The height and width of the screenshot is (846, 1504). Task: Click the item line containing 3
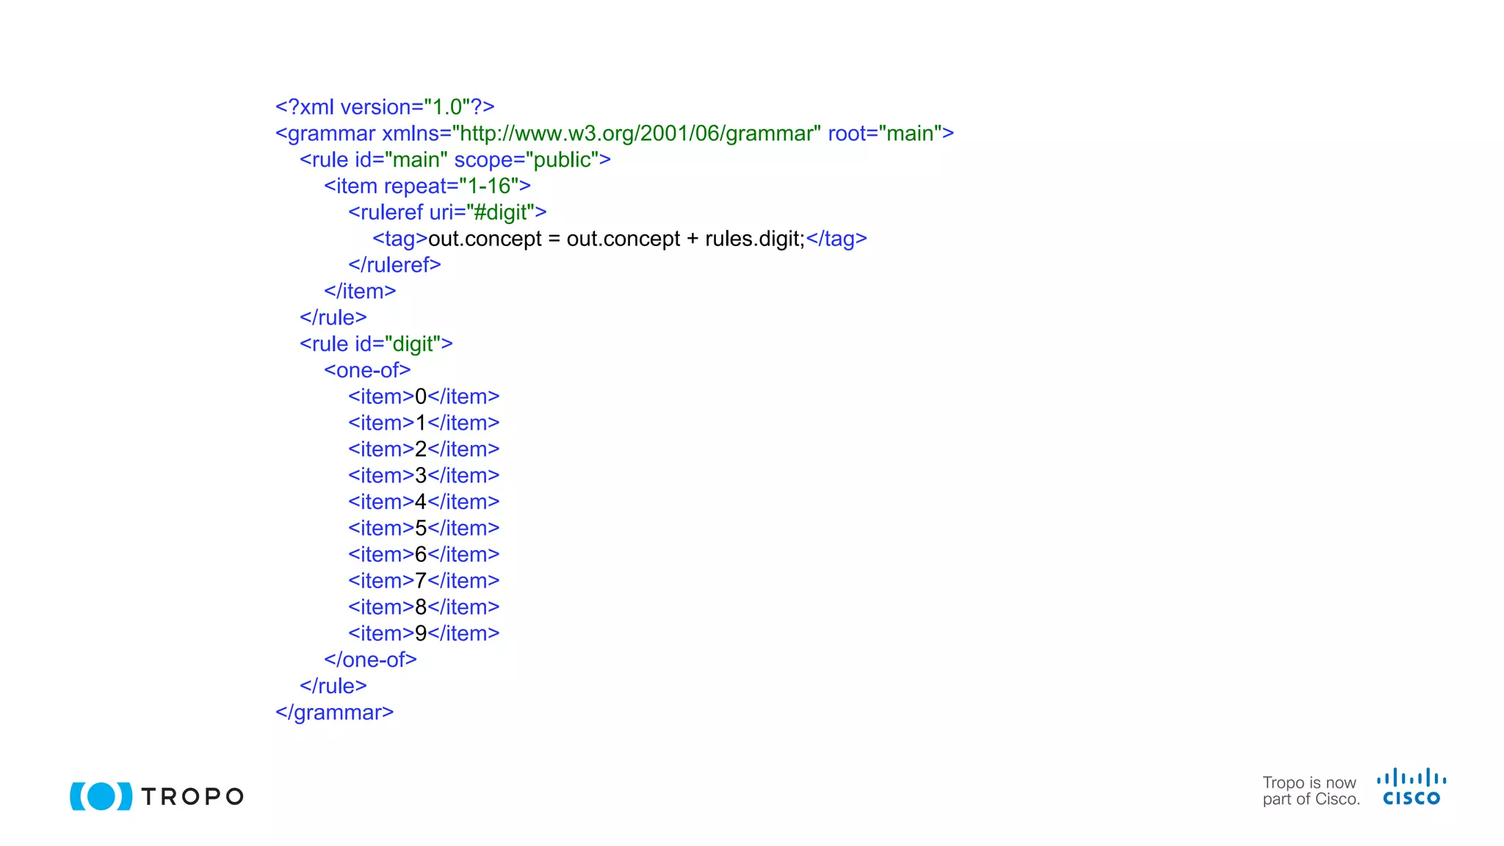(x=424, y=476)
